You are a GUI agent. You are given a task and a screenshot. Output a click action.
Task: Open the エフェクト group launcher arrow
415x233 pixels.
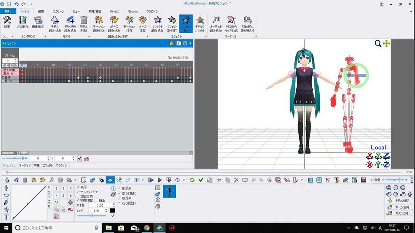coord(205,36)
